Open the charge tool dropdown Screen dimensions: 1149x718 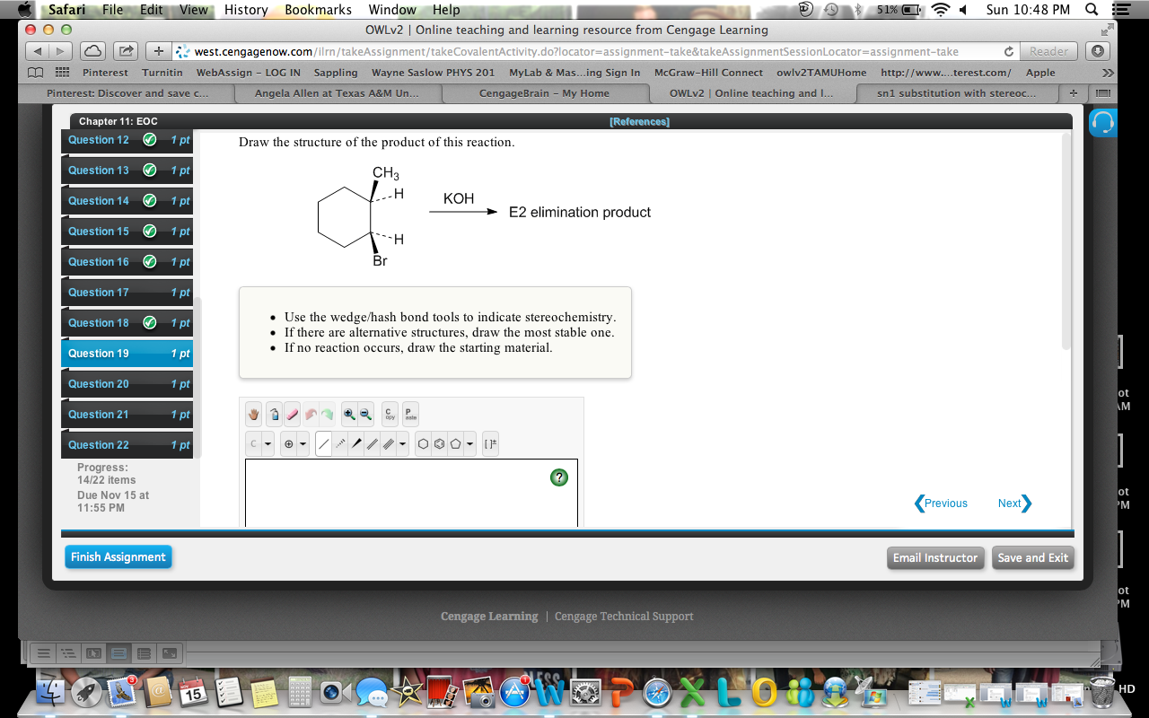pyautogui.click(x=288, y=443)
